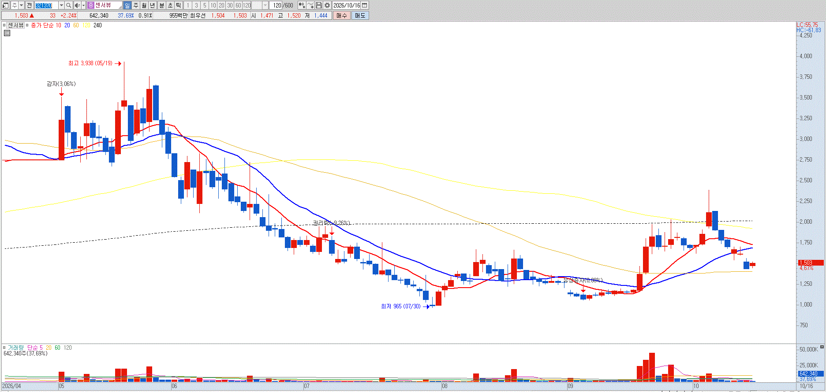
Task: Click the red 10 moving average legend
Action: [58, 26]
